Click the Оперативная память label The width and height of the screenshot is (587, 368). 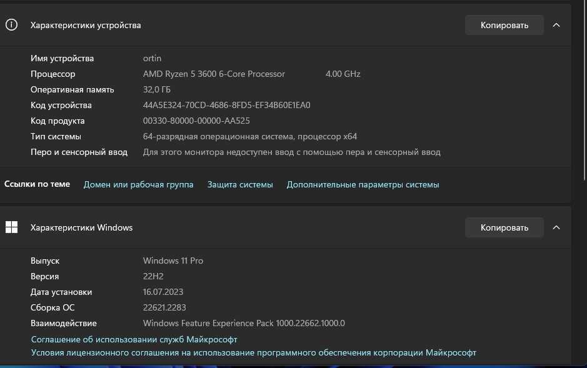pos(73,90)
